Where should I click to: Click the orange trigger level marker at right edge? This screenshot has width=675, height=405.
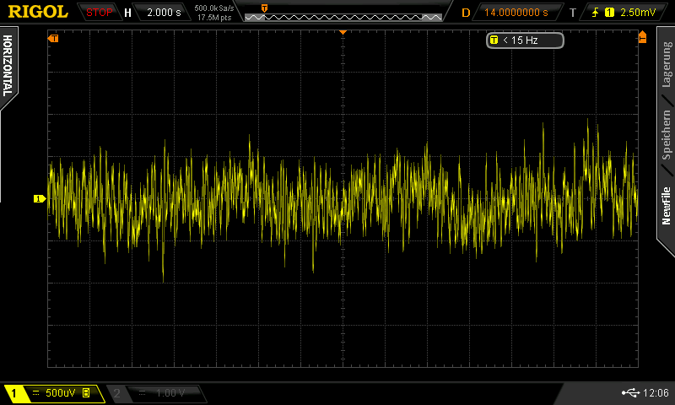[642, 37]
